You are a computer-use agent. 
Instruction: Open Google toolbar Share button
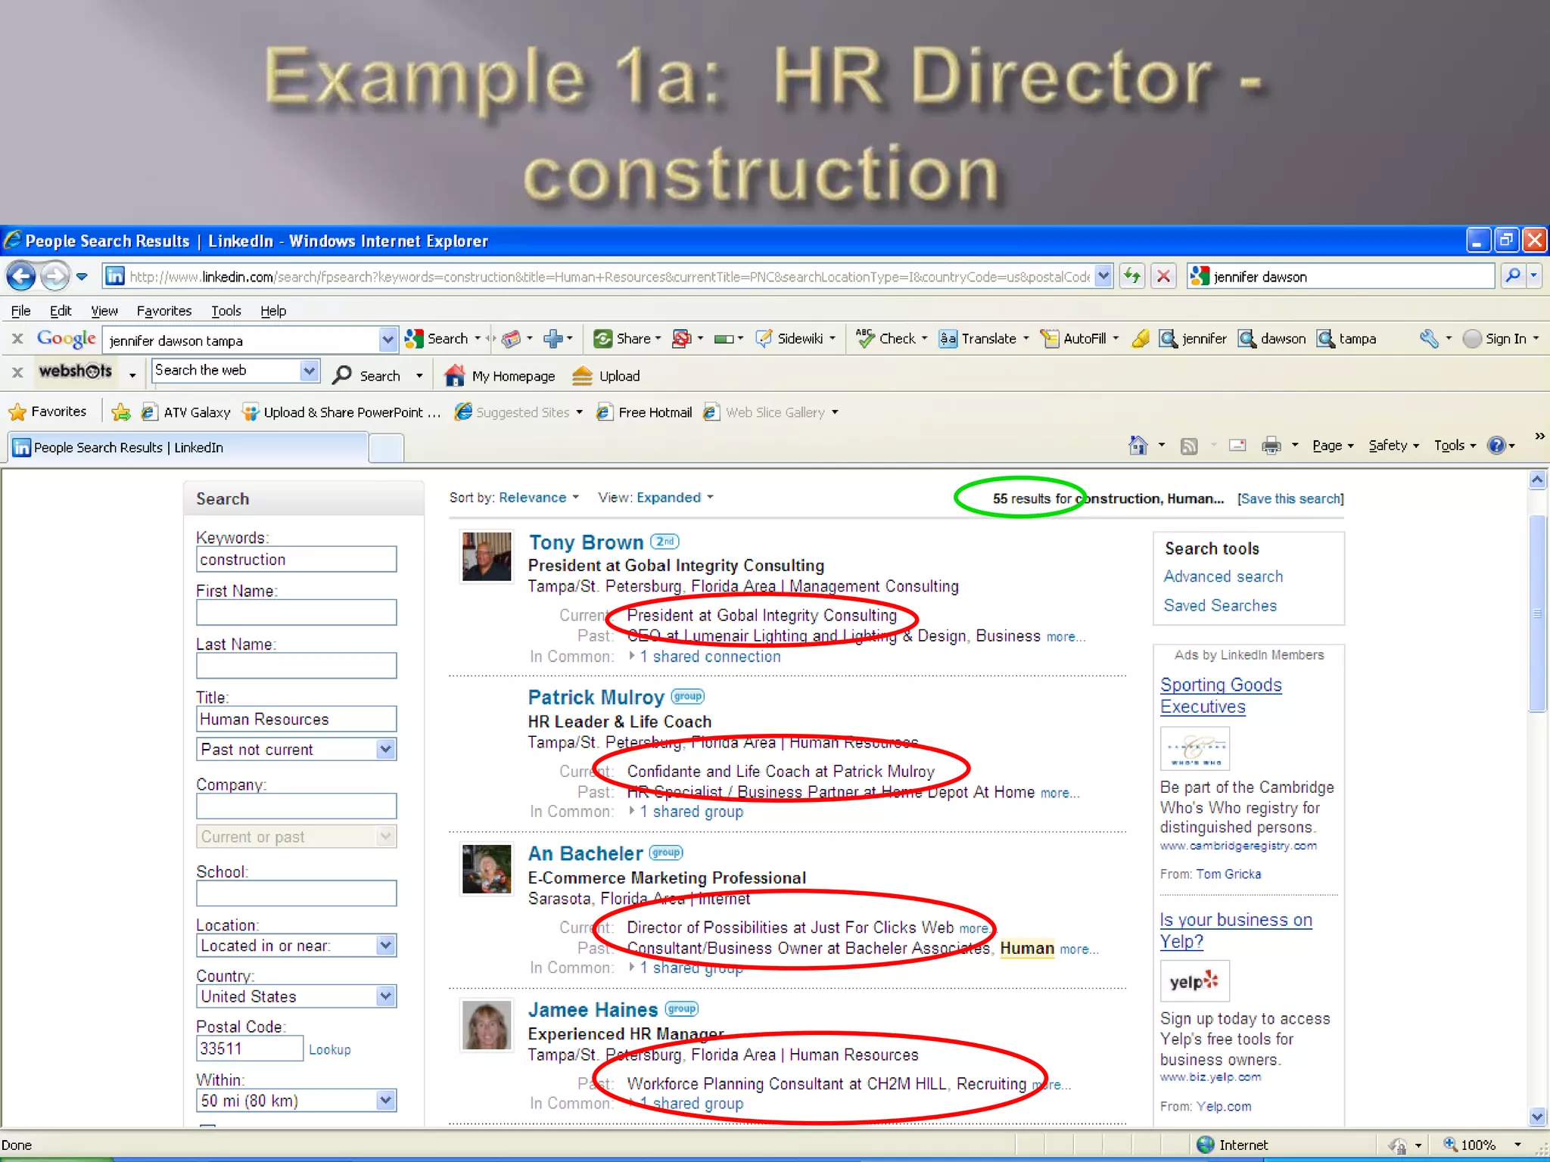pos(627,338)
